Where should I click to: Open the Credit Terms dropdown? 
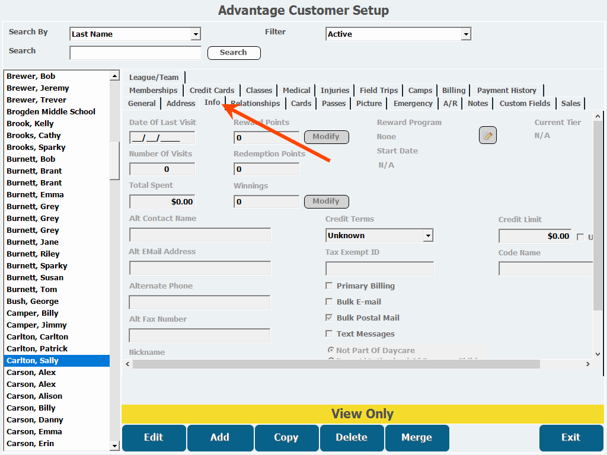coord(428,236)
